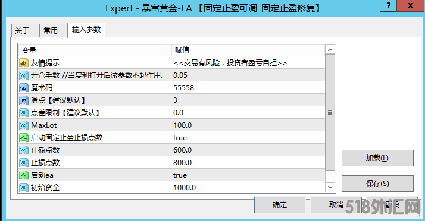Select the 开仓手数 variable name

(98, 75)
